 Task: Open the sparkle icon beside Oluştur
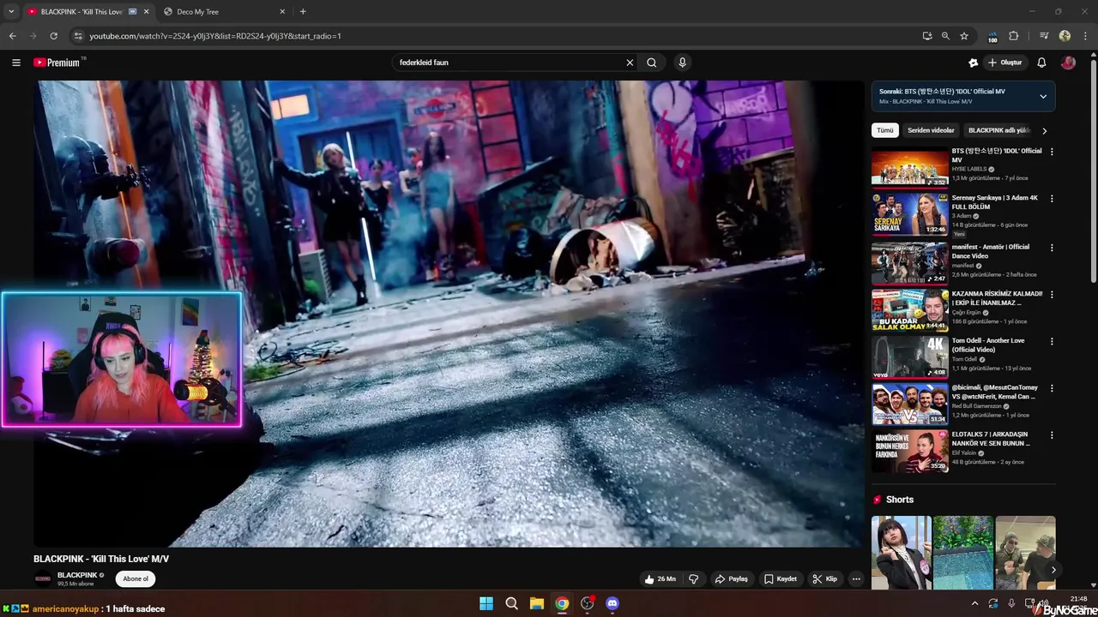point(973,63)
